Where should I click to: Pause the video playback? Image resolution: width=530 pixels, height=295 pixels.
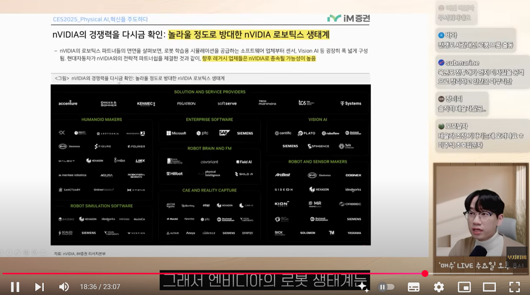pyautogui.click(x=15, y=287)
